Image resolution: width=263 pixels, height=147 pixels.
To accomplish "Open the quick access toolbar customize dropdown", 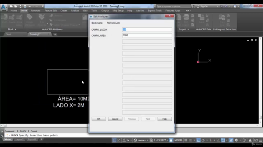I will point(43,7).
